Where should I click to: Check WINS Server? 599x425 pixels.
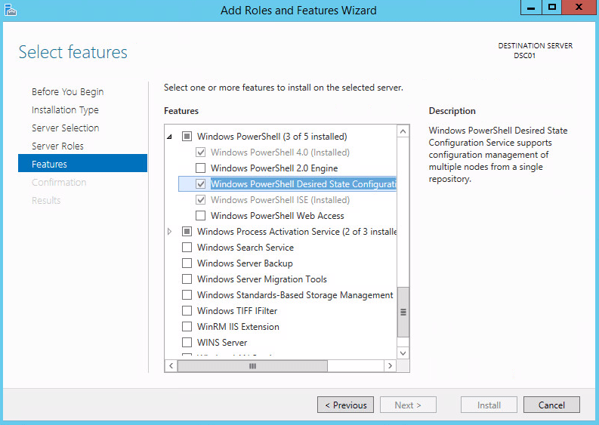click(187, 343)
